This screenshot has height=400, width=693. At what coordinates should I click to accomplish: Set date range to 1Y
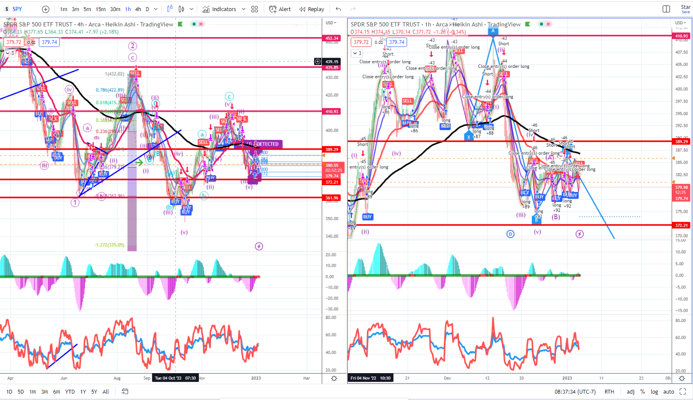pyautogui.click(x=83, y=391)
